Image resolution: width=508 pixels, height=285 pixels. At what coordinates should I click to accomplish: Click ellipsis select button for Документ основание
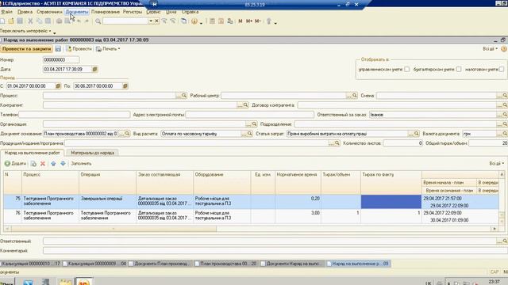(x=121, y=134)
